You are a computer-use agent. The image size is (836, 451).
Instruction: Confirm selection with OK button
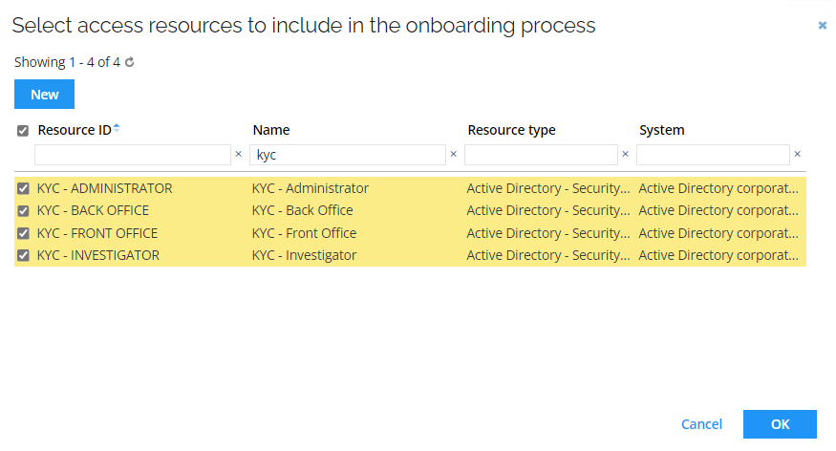(780, 424)
